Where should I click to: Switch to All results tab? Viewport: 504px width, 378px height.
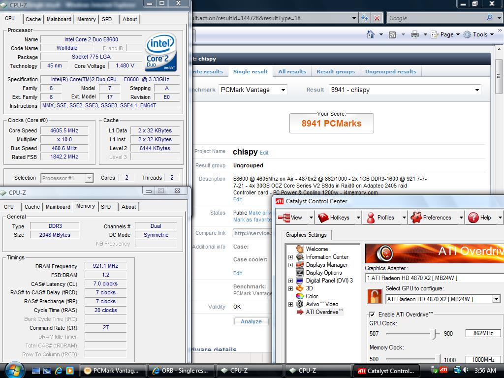pos(292,72)
